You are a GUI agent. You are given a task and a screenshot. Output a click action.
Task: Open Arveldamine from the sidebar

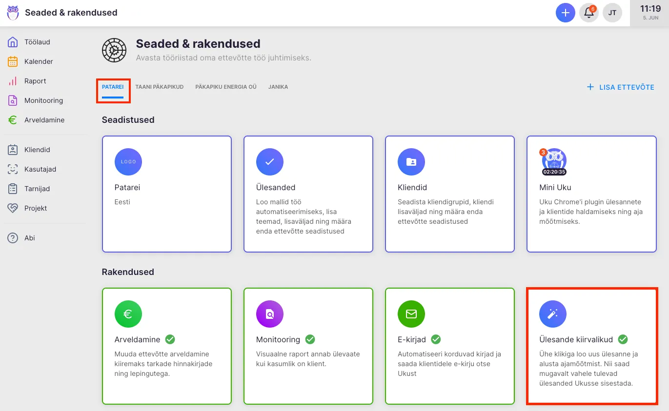[x=44, y=120]
